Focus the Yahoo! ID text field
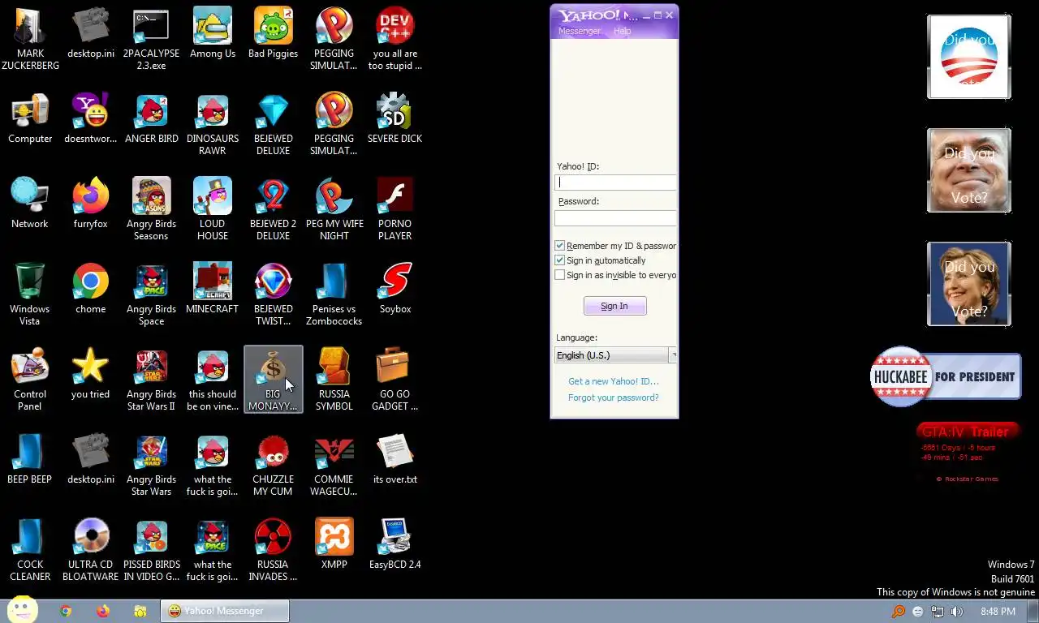Image resolution: width=1039 pixels, height=623 pixels. [x=615, y=183]
